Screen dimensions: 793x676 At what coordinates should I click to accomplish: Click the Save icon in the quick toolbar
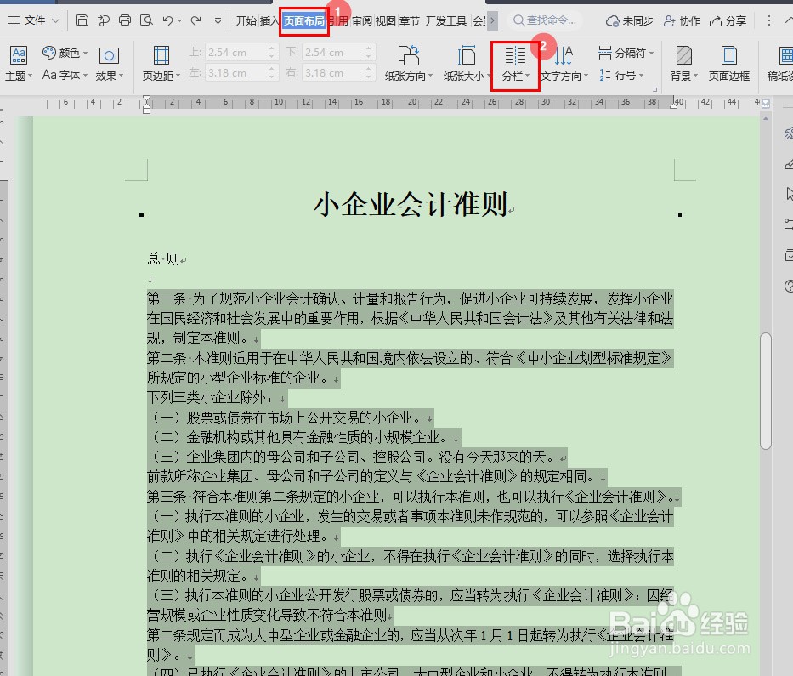(82, 19)
